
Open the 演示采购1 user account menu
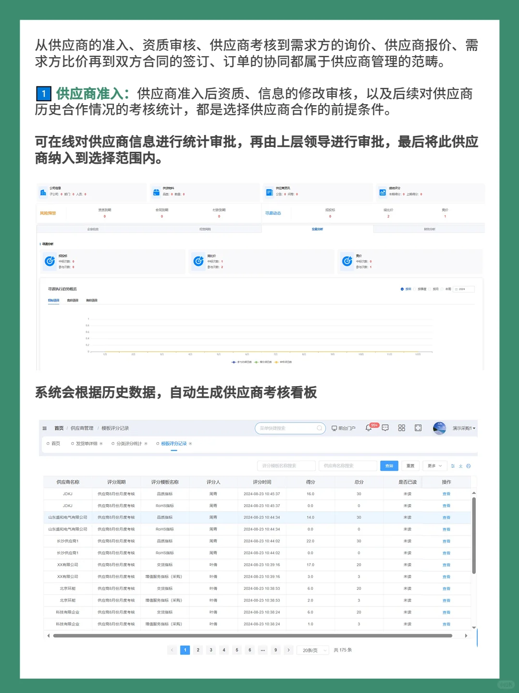462,428
